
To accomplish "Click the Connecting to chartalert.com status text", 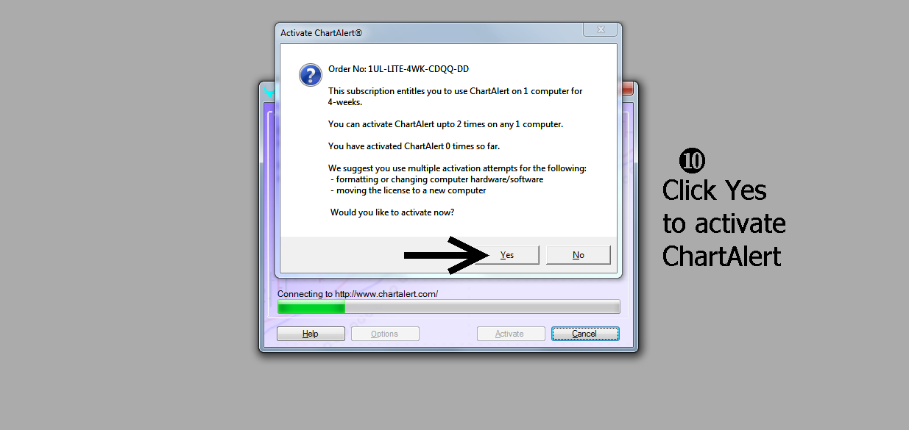I will [358, 294].
